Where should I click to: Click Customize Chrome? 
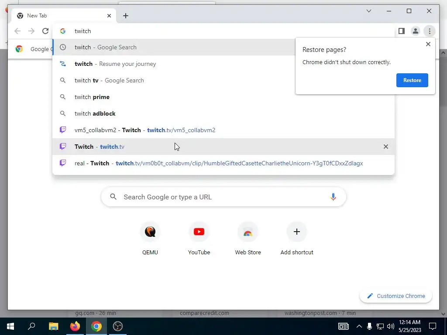click(396, 296)
